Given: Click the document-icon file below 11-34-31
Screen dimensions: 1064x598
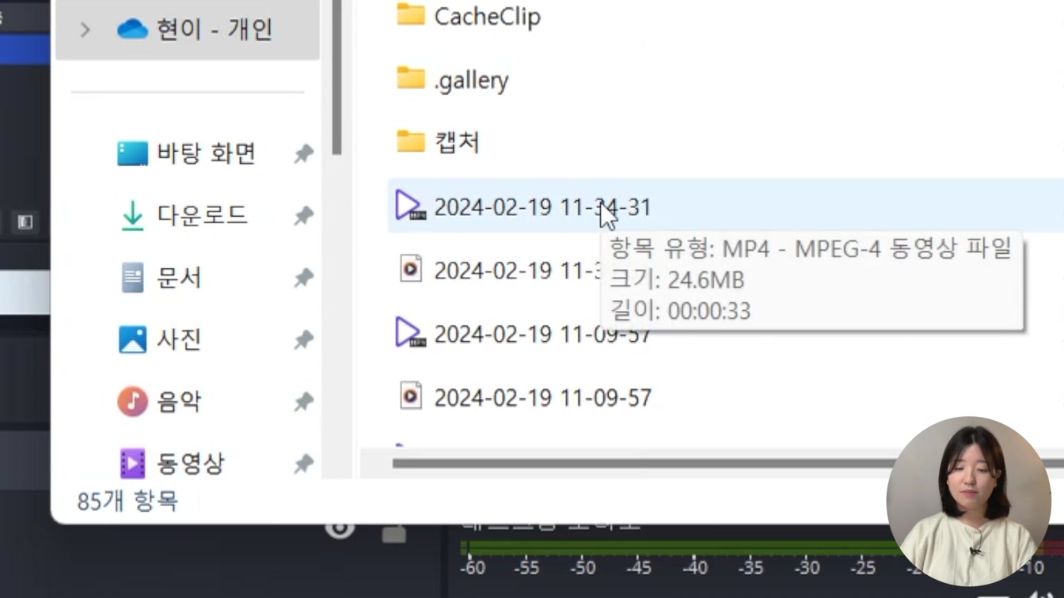Looking at the screenshot, I should tap(499, 270).
